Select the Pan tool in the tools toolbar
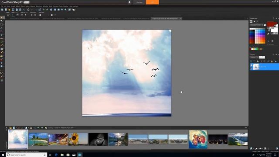Viewport: 279px width, 157px height. [2, 17]
